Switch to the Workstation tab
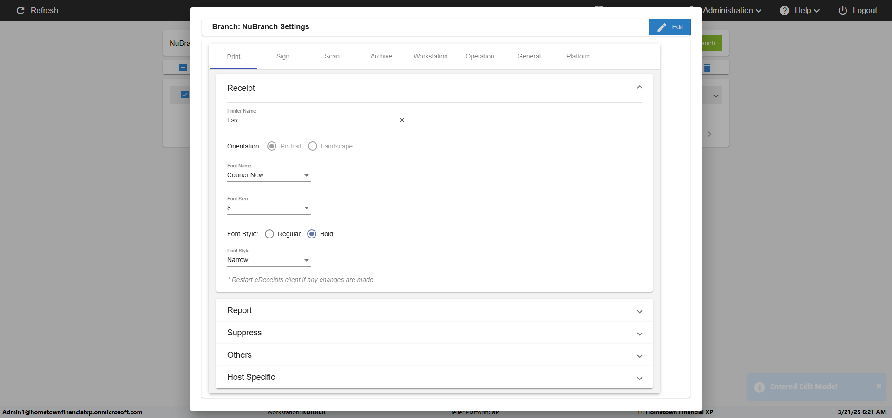 point(431,57)
